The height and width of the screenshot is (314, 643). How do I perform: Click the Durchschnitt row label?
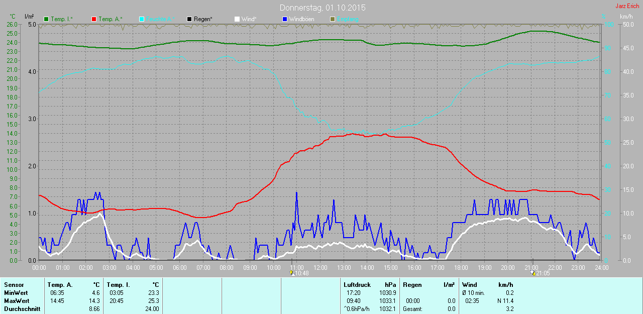pos(22,309)
